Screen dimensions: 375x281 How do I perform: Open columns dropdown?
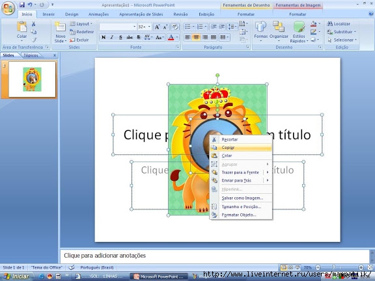[225, 37]
